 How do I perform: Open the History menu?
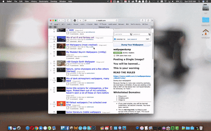[x=34, y=1]
